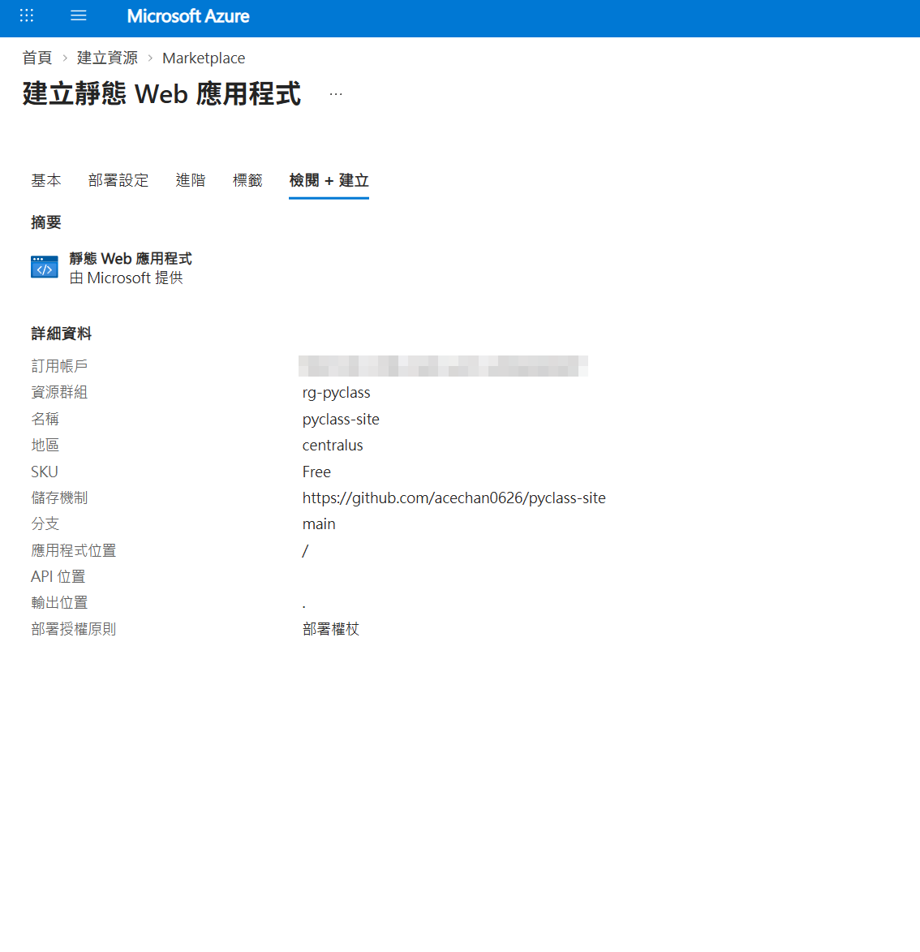Switch to the 基本 tab

pyautogui.click(x=46, y=180)
